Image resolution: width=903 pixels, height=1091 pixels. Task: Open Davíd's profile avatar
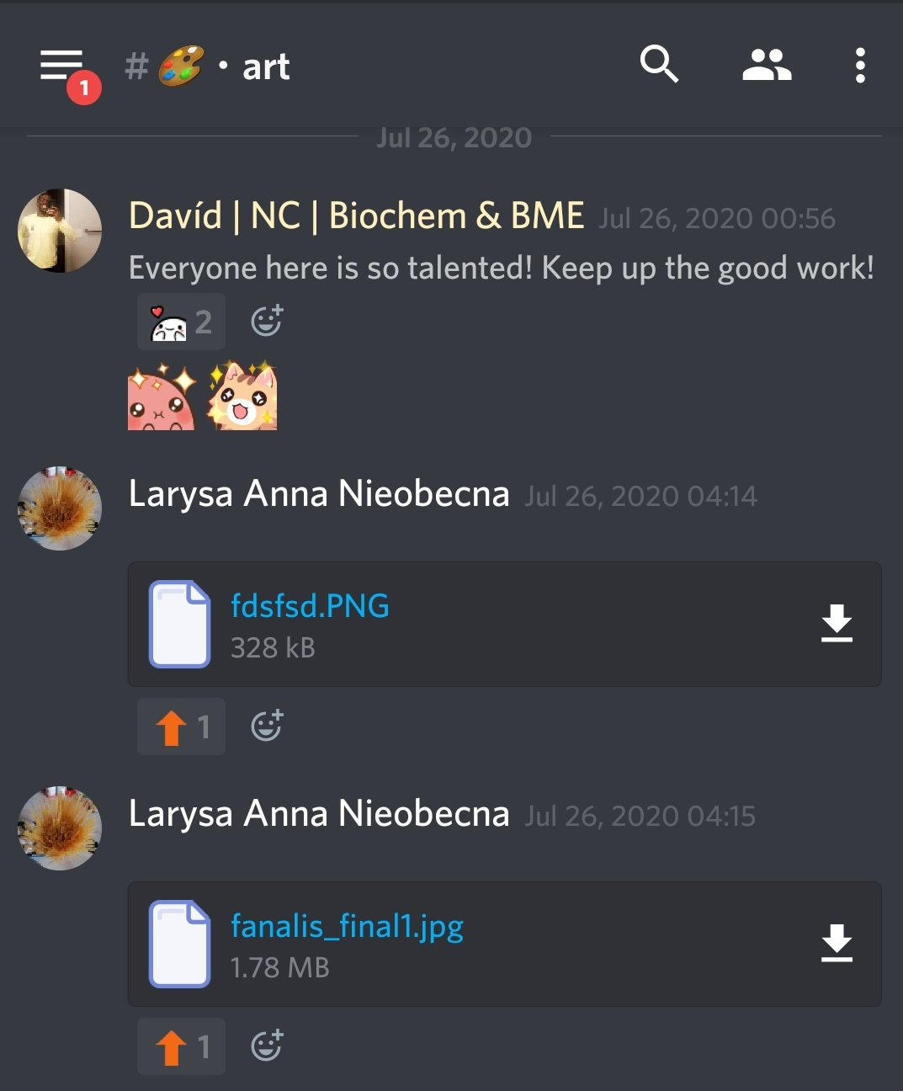(x=60, y=231)
